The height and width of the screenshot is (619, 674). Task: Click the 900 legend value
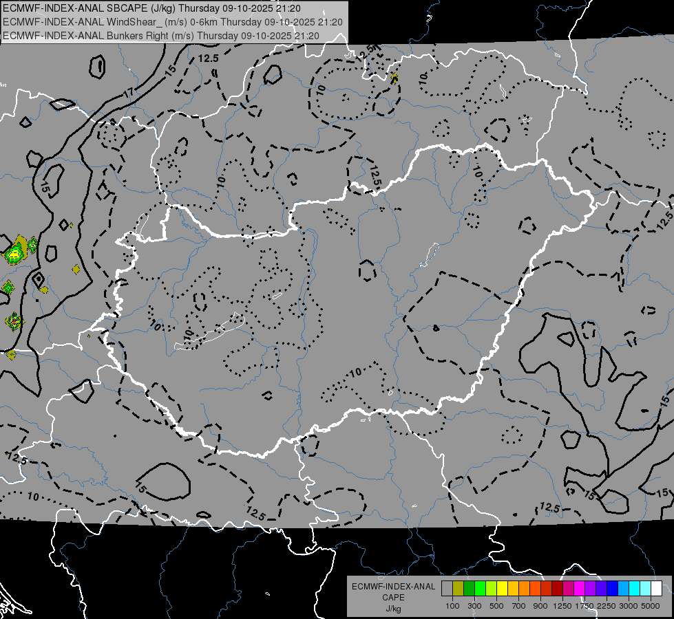tap(540, 606)
